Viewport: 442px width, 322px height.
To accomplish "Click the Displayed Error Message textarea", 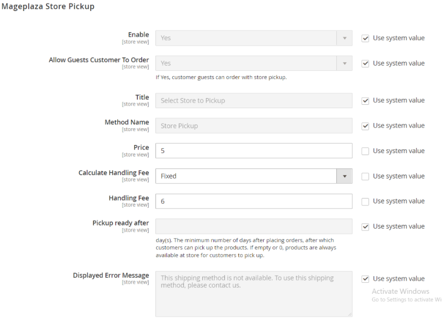I will tap(254, 293).
